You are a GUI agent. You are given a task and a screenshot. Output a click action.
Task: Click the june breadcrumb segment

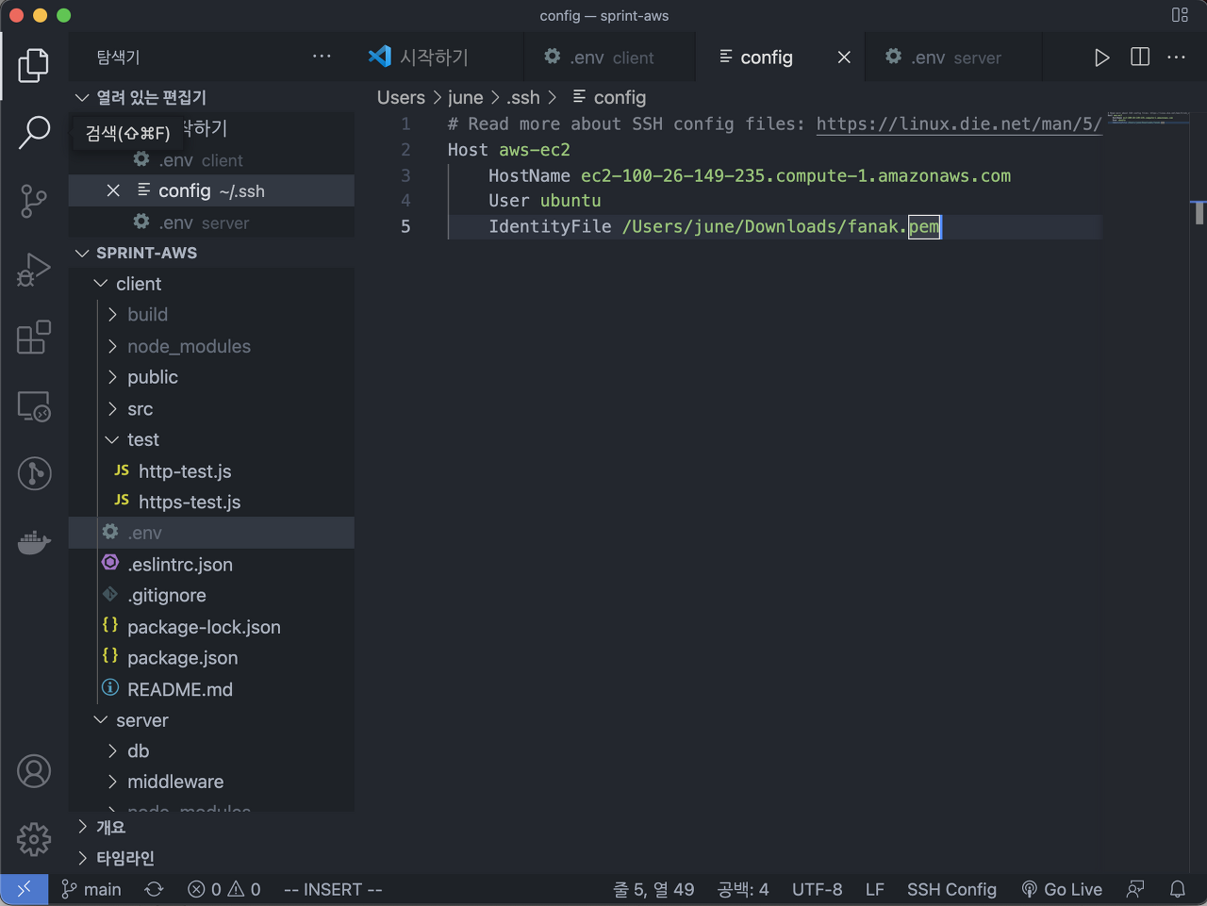pos(465,97)
